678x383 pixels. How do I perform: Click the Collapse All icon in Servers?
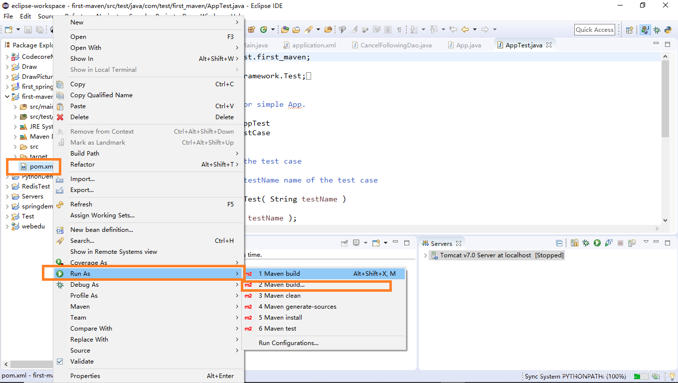click(559, 243)
